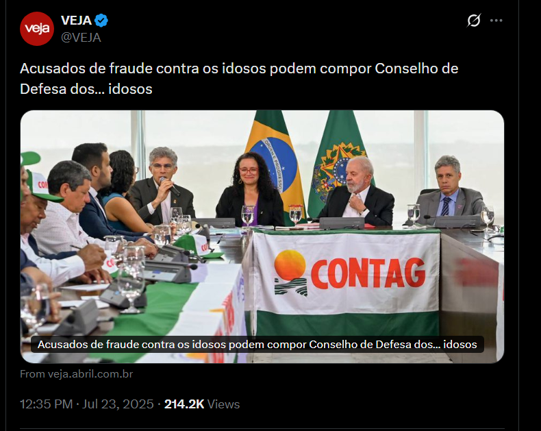Click the CONTAG banner in the photo
The image size is (541, 431).
point(347,283)
